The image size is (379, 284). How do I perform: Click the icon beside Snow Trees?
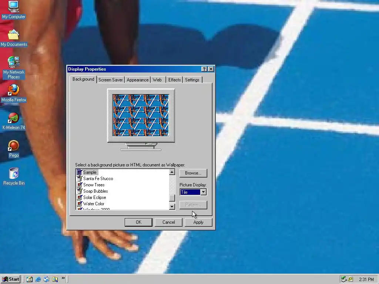pos(79,185)
